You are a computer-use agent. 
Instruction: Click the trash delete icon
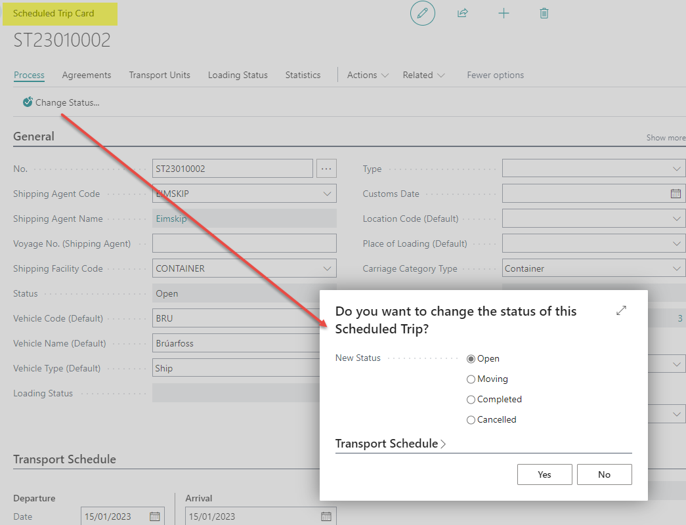(x=544, y=13)
